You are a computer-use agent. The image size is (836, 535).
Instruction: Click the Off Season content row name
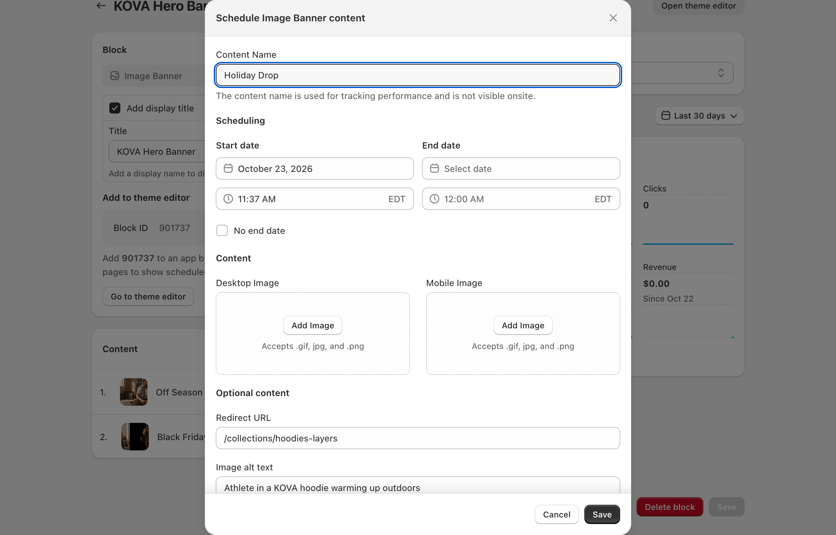[x=179, y=392]
